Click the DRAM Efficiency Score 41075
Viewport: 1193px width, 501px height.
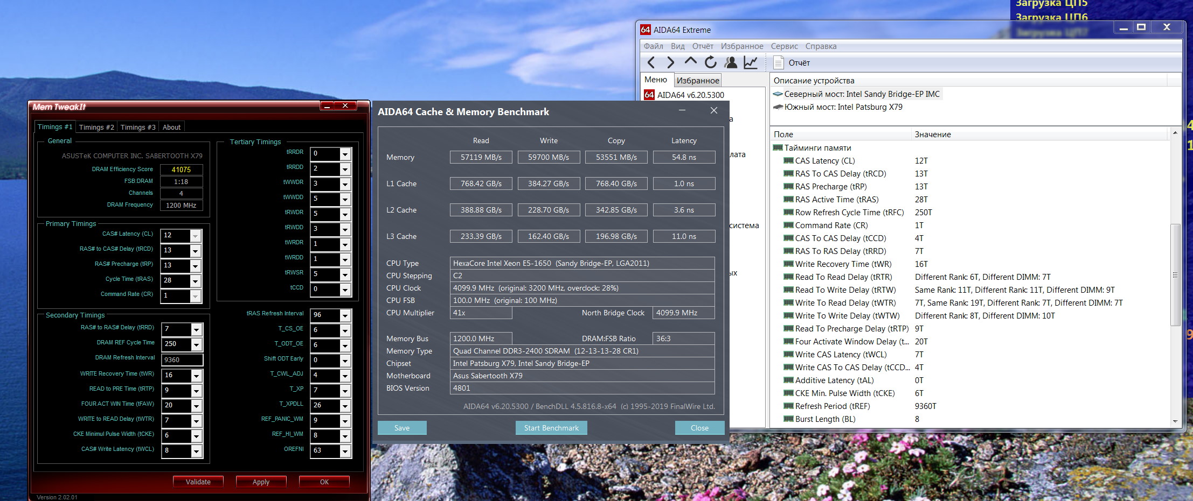(181, 170)
